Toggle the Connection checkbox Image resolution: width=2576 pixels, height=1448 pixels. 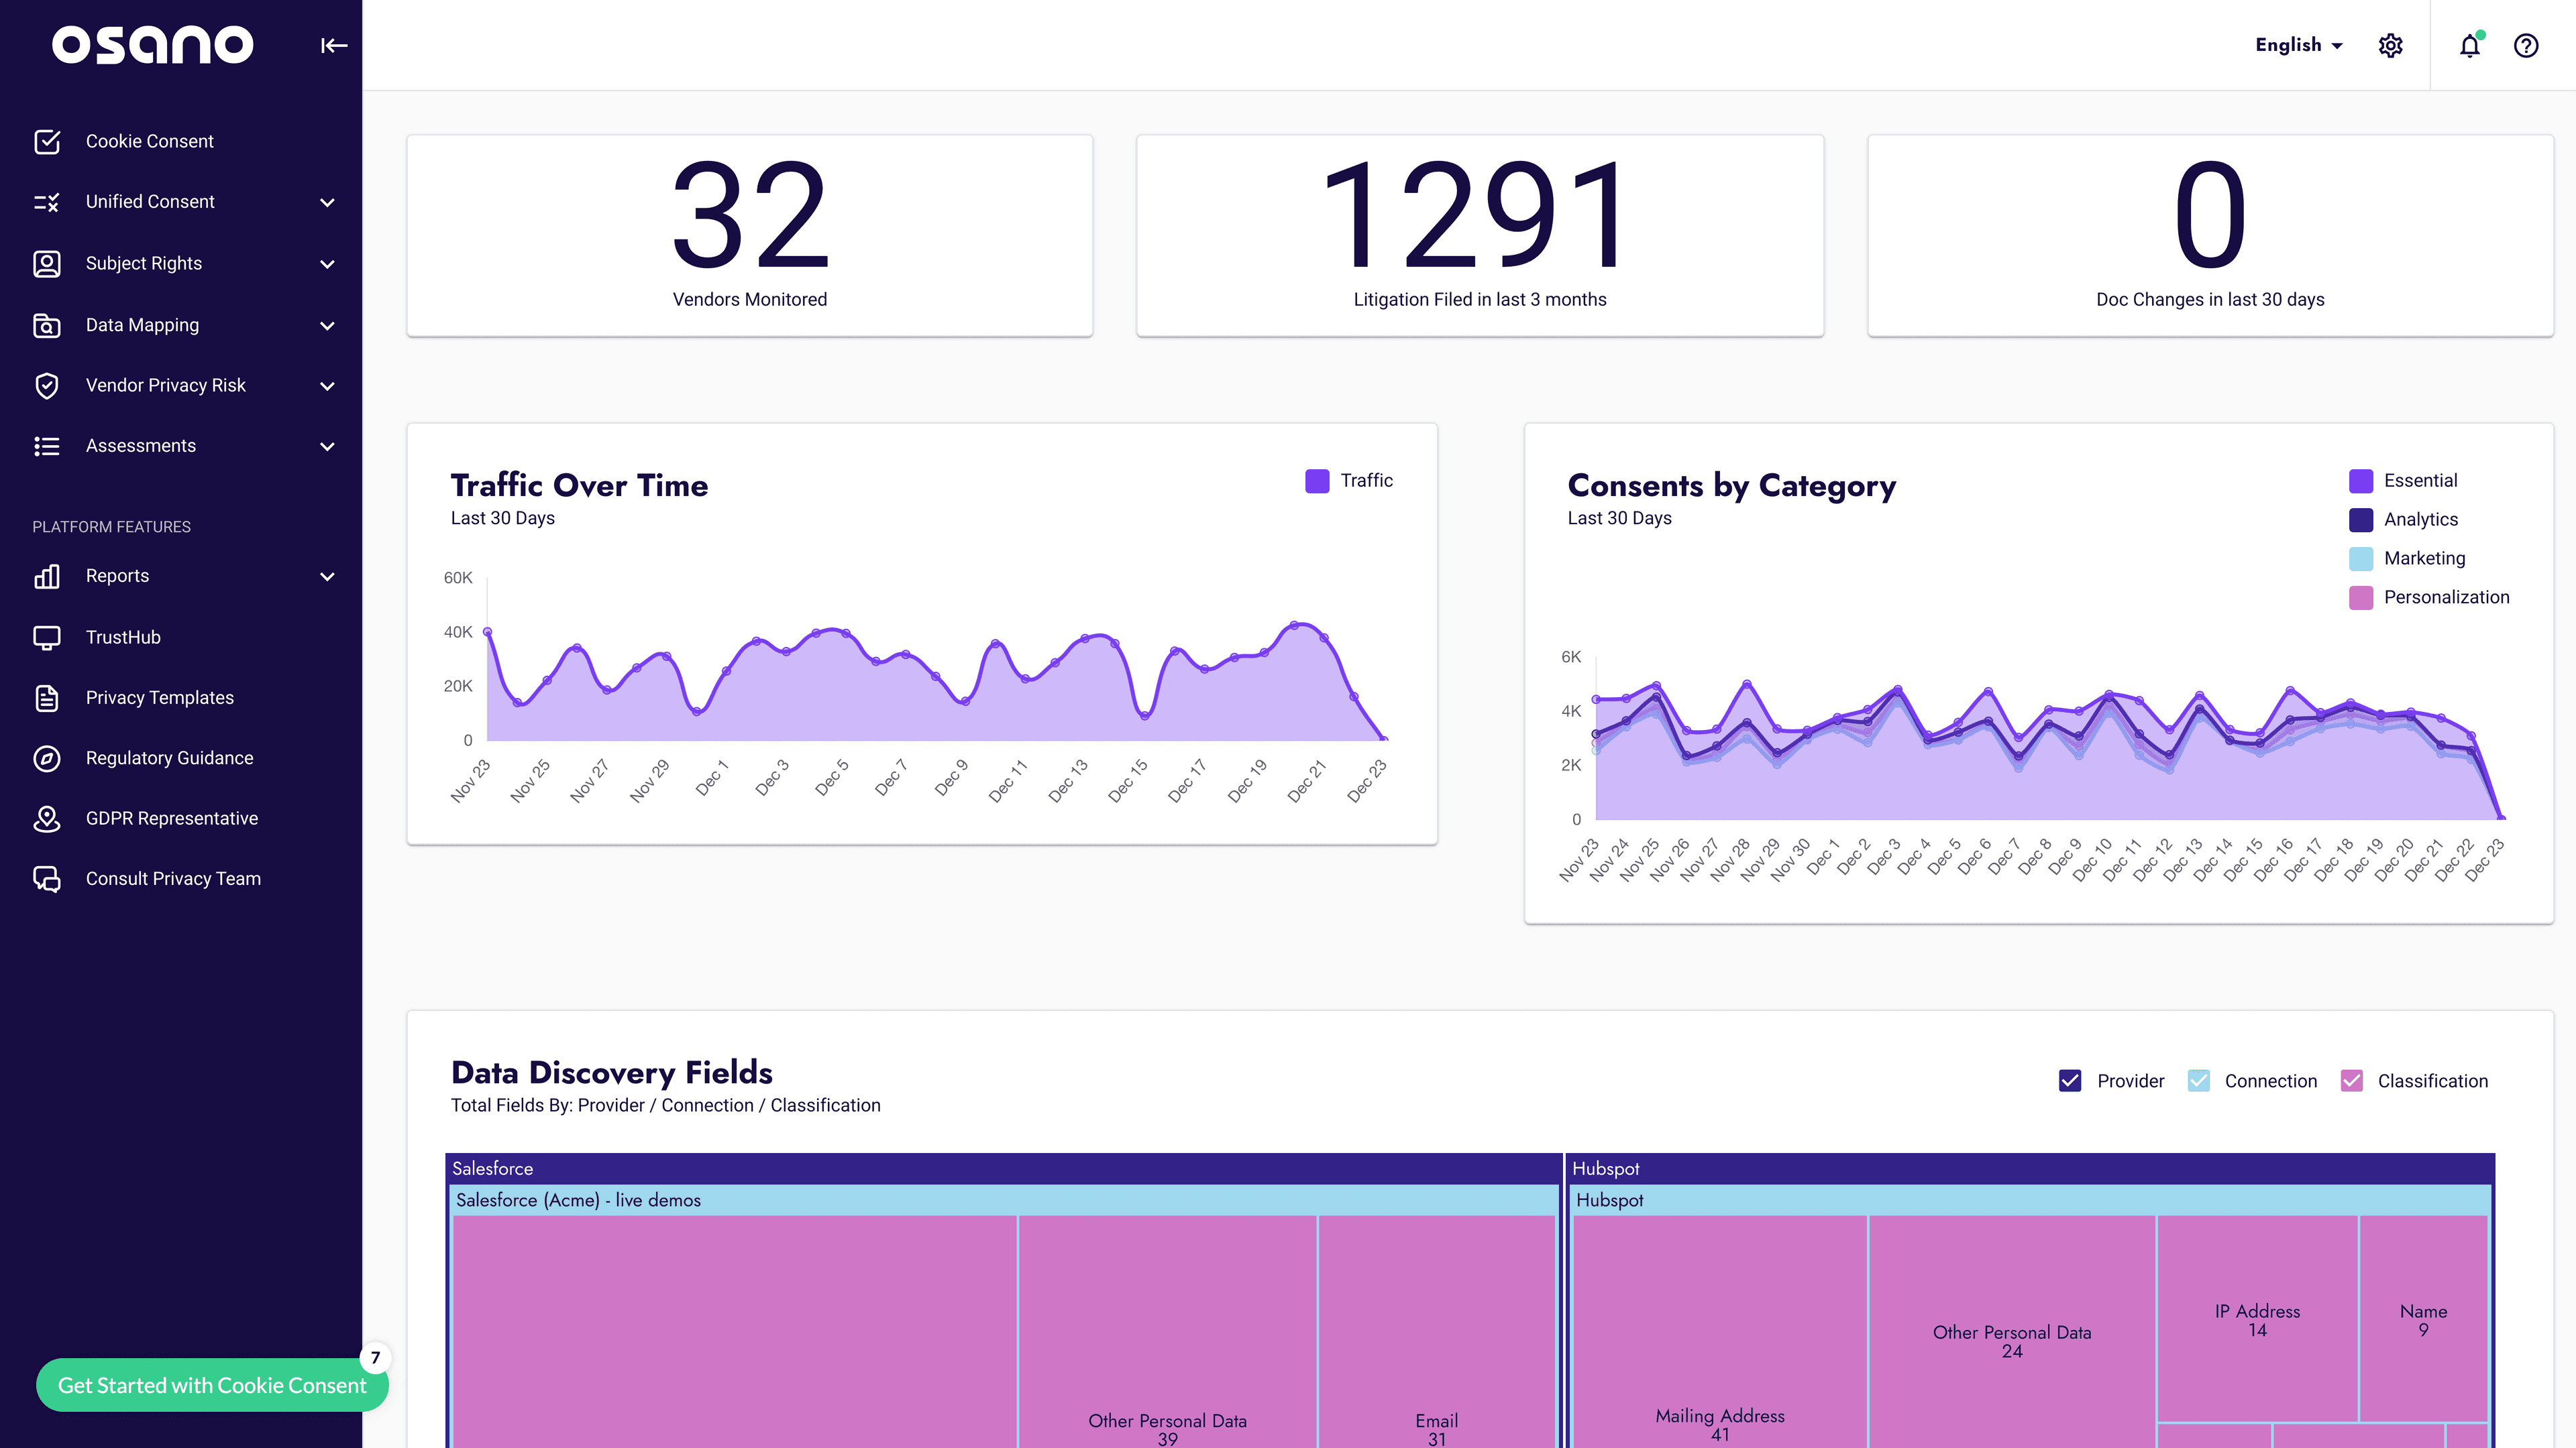(2198, 1080)
